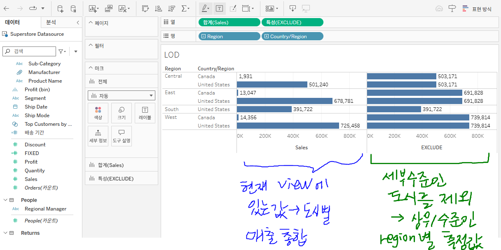This screenshot has width=501, height=250.
Task: Toggle show mark labels T button
Action: click(219, 8)
